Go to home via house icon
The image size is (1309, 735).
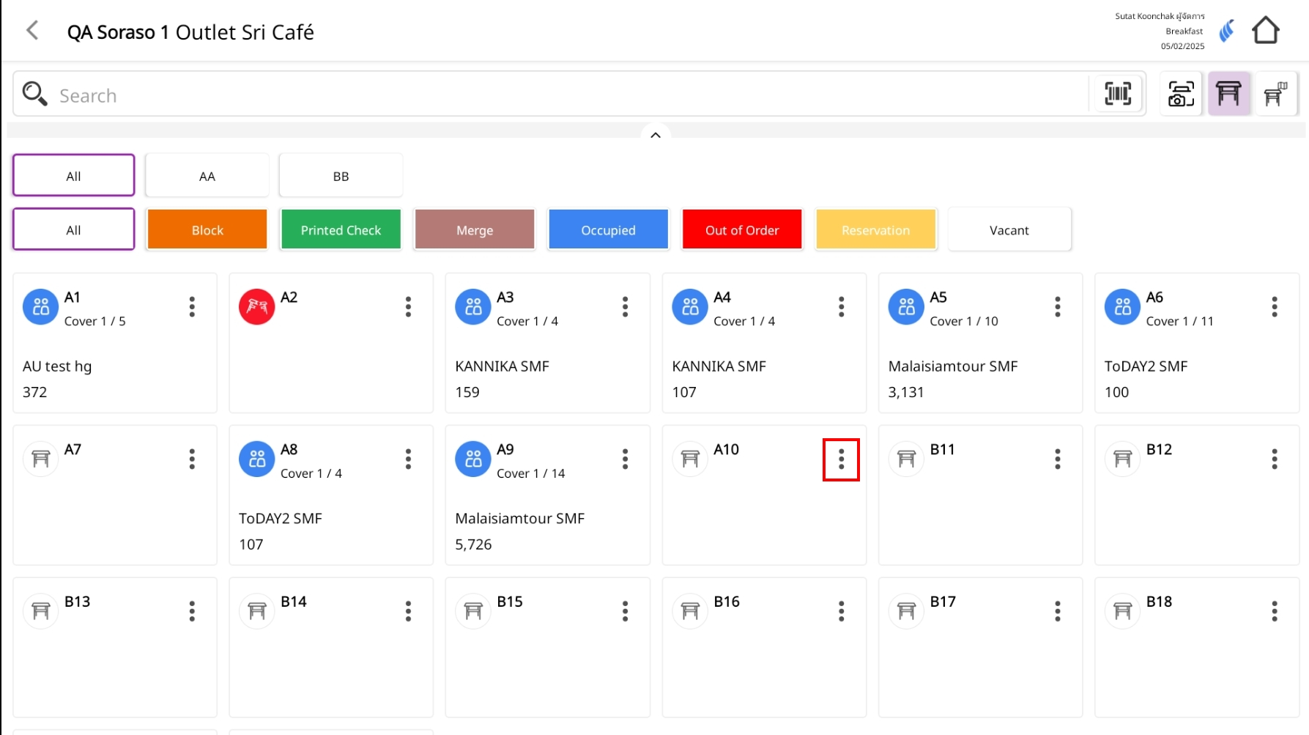point(1265,31)
